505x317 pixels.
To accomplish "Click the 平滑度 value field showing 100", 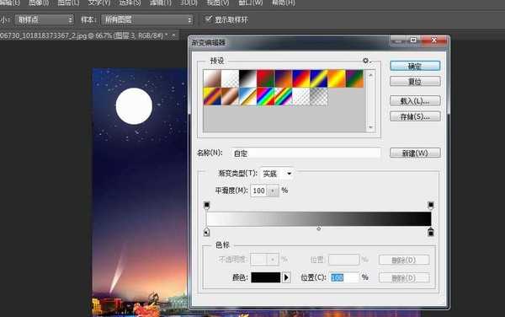I will [259, 191].
